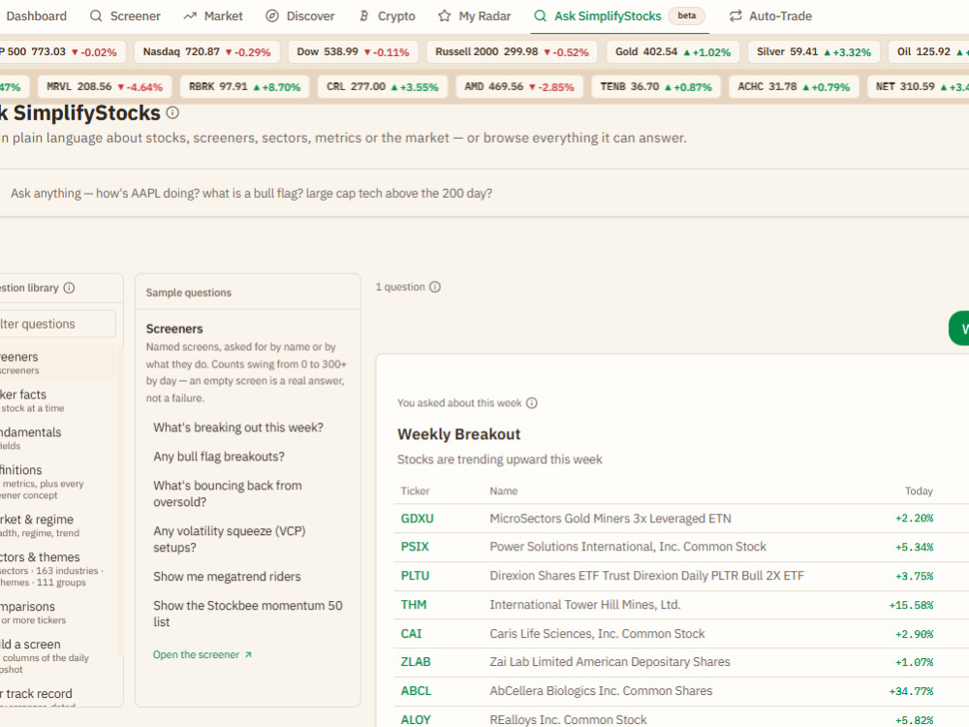Open the ZLAB ticker

pyautogui.click(x=416, y=662)
